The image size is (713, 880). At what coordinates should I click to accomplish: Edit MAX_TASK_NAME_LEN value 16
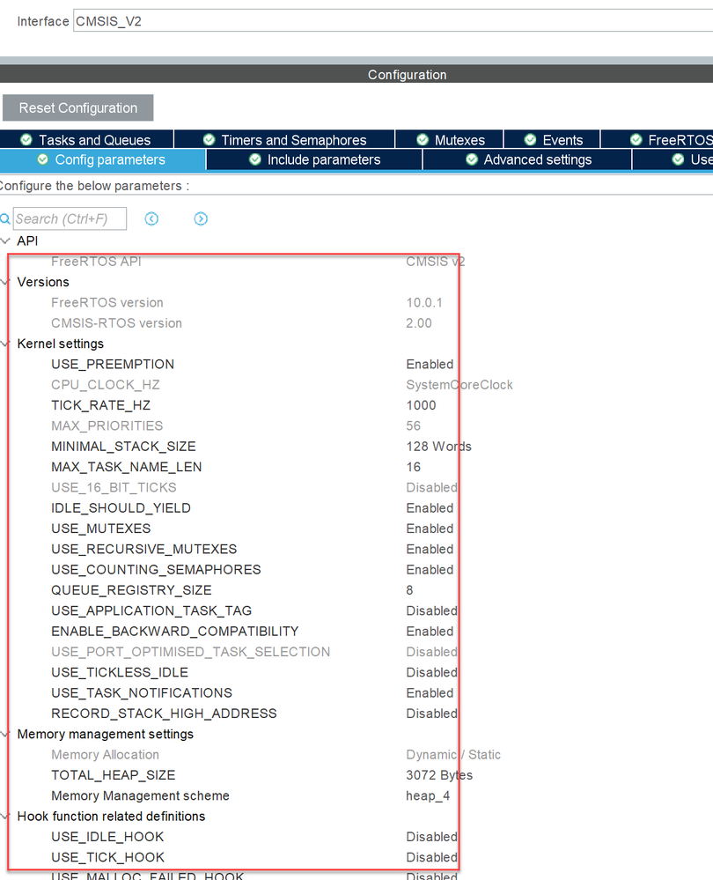pyautogui.click(x=414, y=467)
